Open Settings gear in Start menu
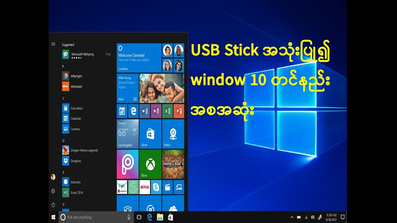 tap(53, 191)
